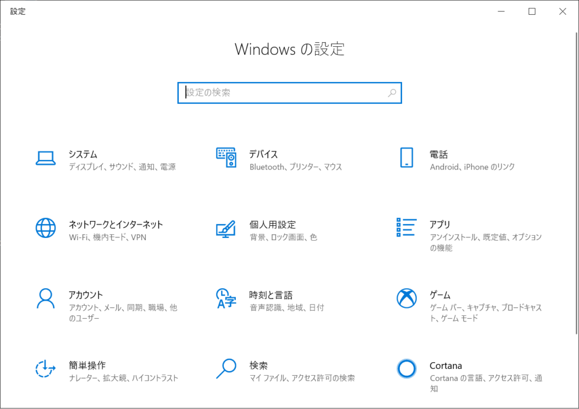Open the 検索 magnifier category icon
Image resolution: width=579 pixels, height=409 pixels.
click(x=226, y=368)
